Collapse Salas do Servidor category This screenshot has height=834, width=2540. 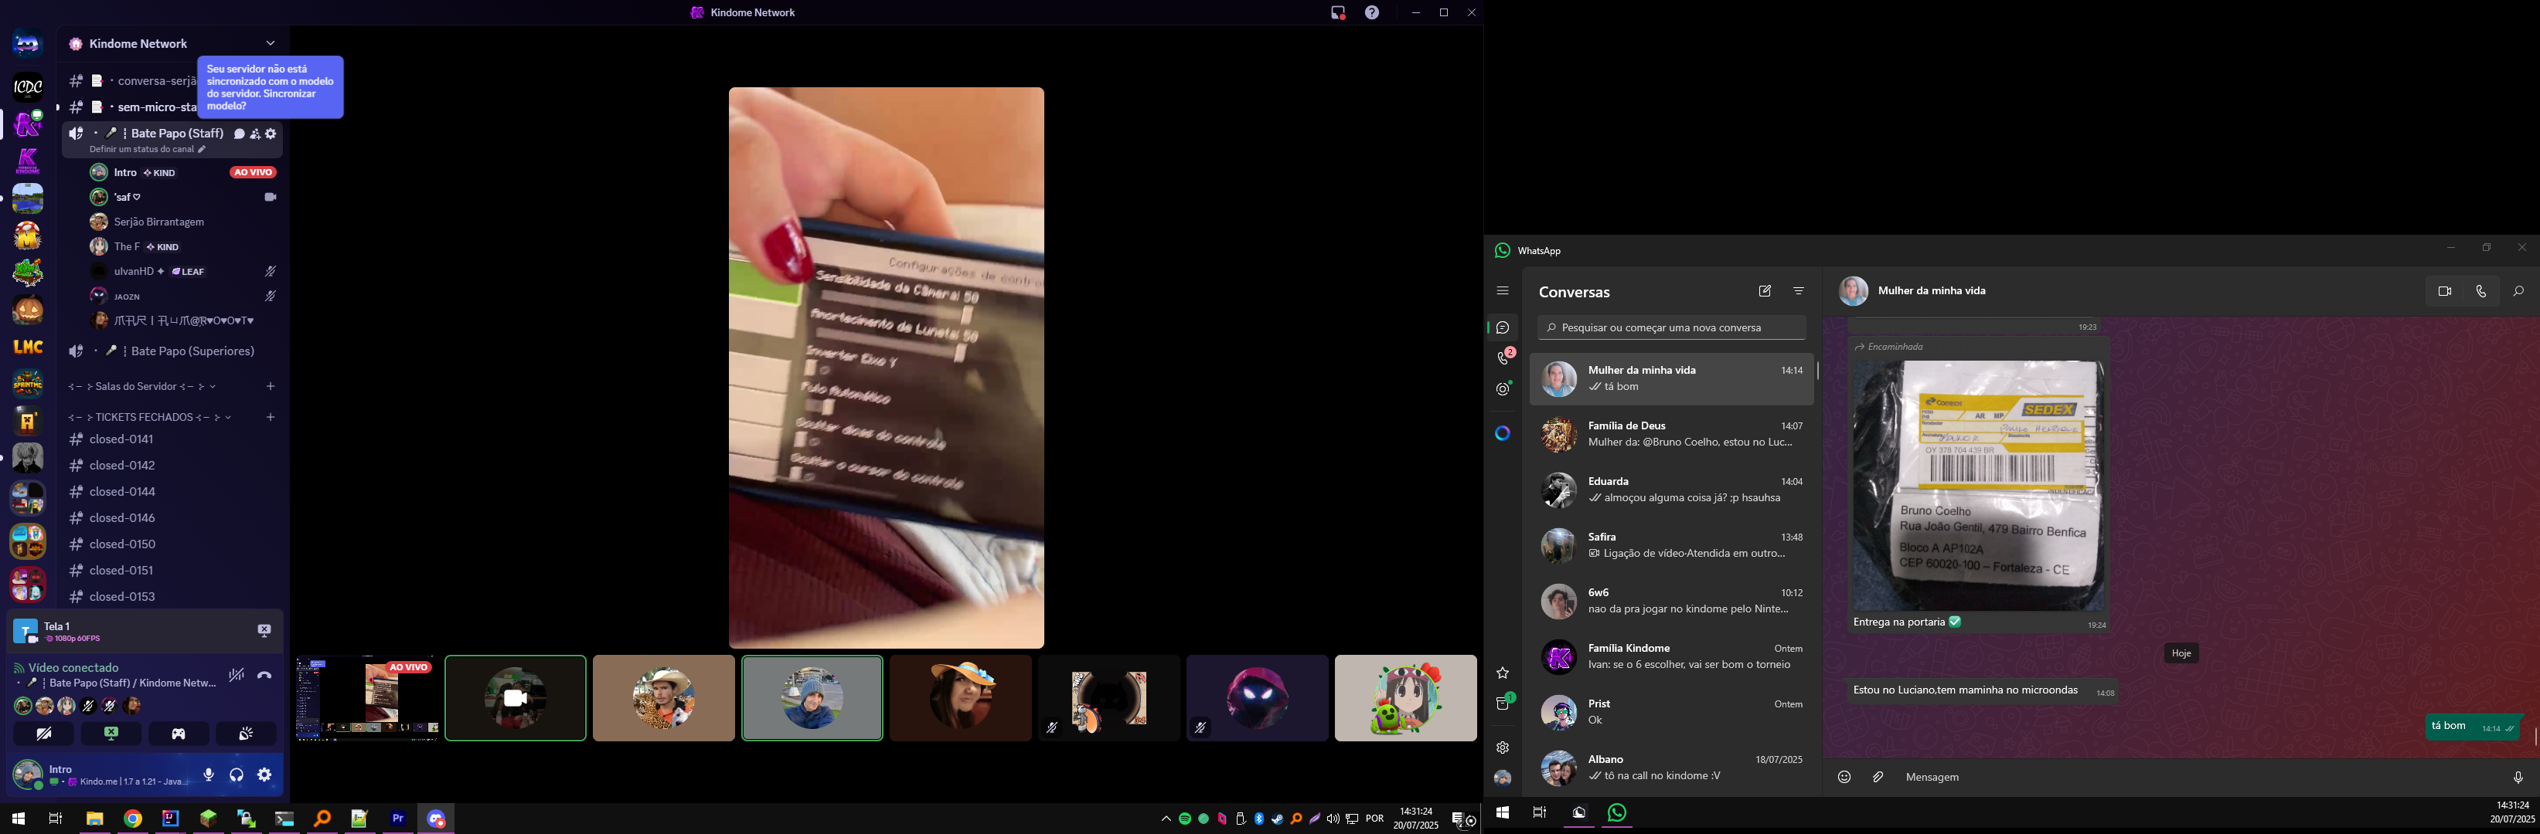click(x=141, y=386)
